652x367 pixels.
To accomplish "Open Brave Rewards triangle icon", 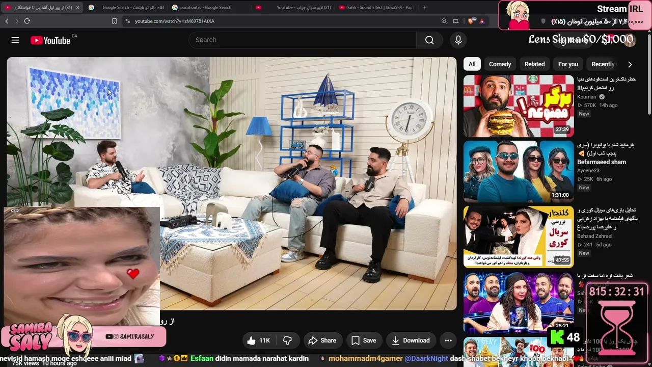I will [481, 21].
